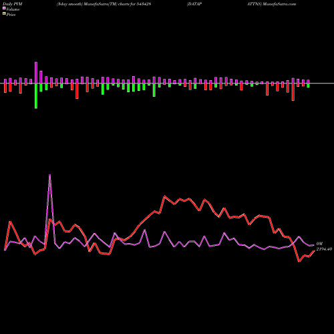Click the 'Price' legend label

pyautogui.click(x=11, y=15)
